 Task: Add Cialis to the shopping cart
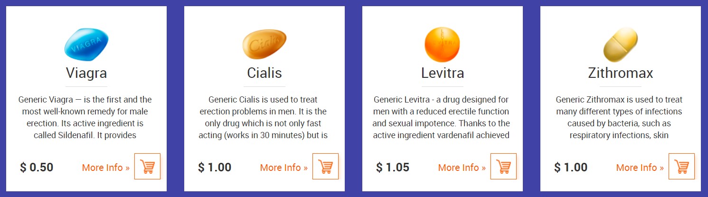tap(325, 167)
